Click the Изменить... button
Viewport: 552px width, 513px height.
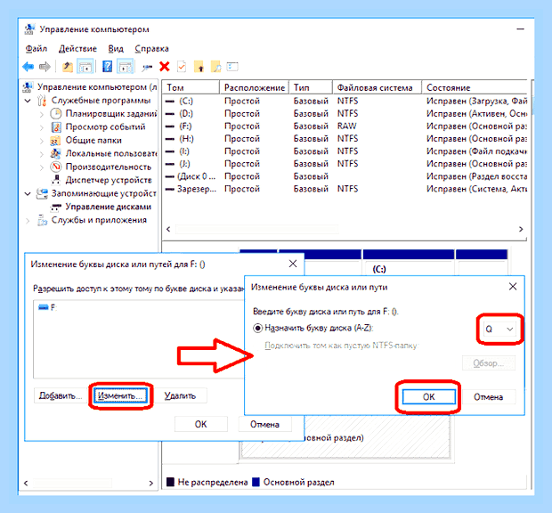point(120,395)
